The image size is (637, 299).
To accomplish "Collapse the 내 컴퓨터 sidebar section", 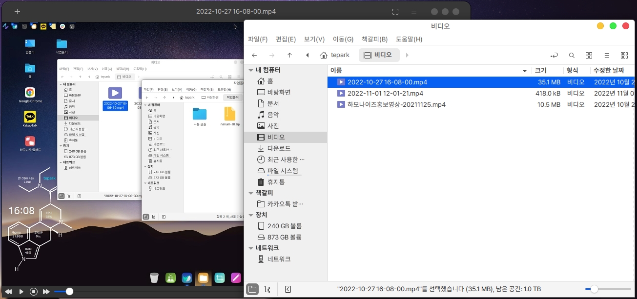I will (251, 70).
